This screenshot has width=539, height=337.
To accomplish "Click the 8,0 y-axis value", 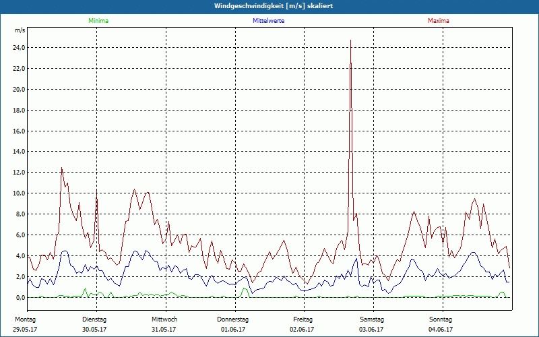I will 20,214.
